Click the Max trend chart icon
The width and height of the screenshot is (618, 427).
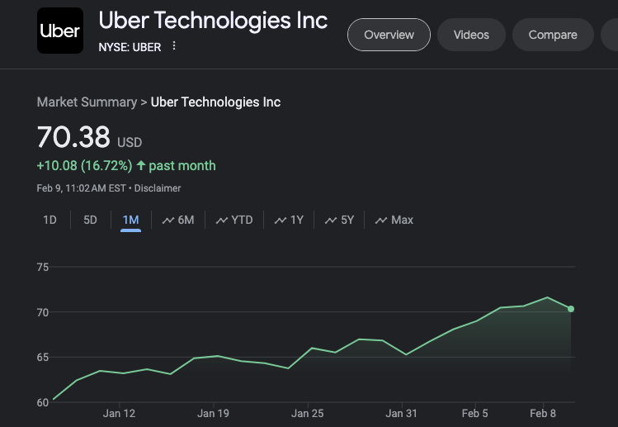tap(381, 221)
